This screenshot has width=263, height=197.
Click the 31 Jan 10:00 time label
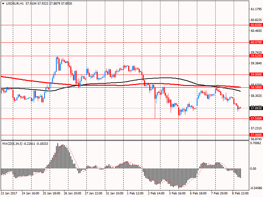pyautogui.click(x=115, y=193)
